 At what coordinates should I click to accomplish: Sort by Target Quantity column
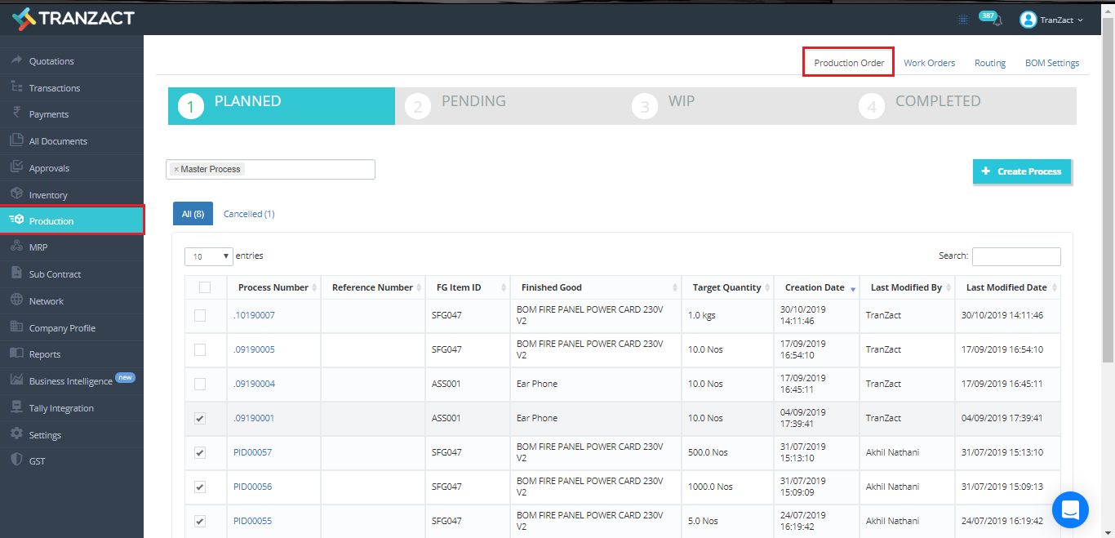(727, 287)
